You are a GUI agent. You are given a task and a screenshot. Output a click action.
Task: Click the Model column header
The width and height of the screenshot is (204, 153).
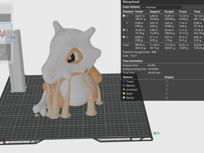click(x=139, y=11)
